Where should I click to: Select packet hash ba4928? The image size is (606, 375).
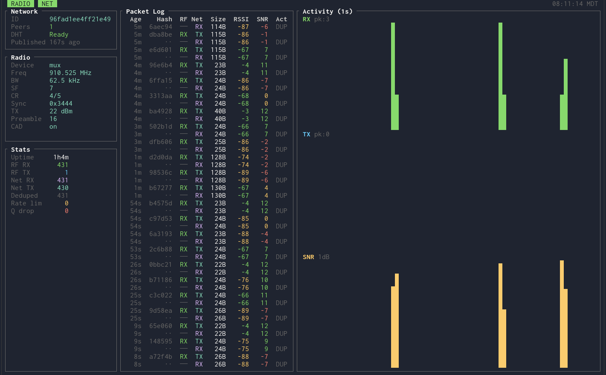click(161, 111)
